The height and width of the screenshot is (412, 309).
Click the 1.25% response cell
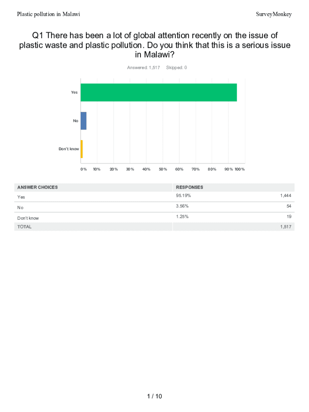click(x=182, y=216)
